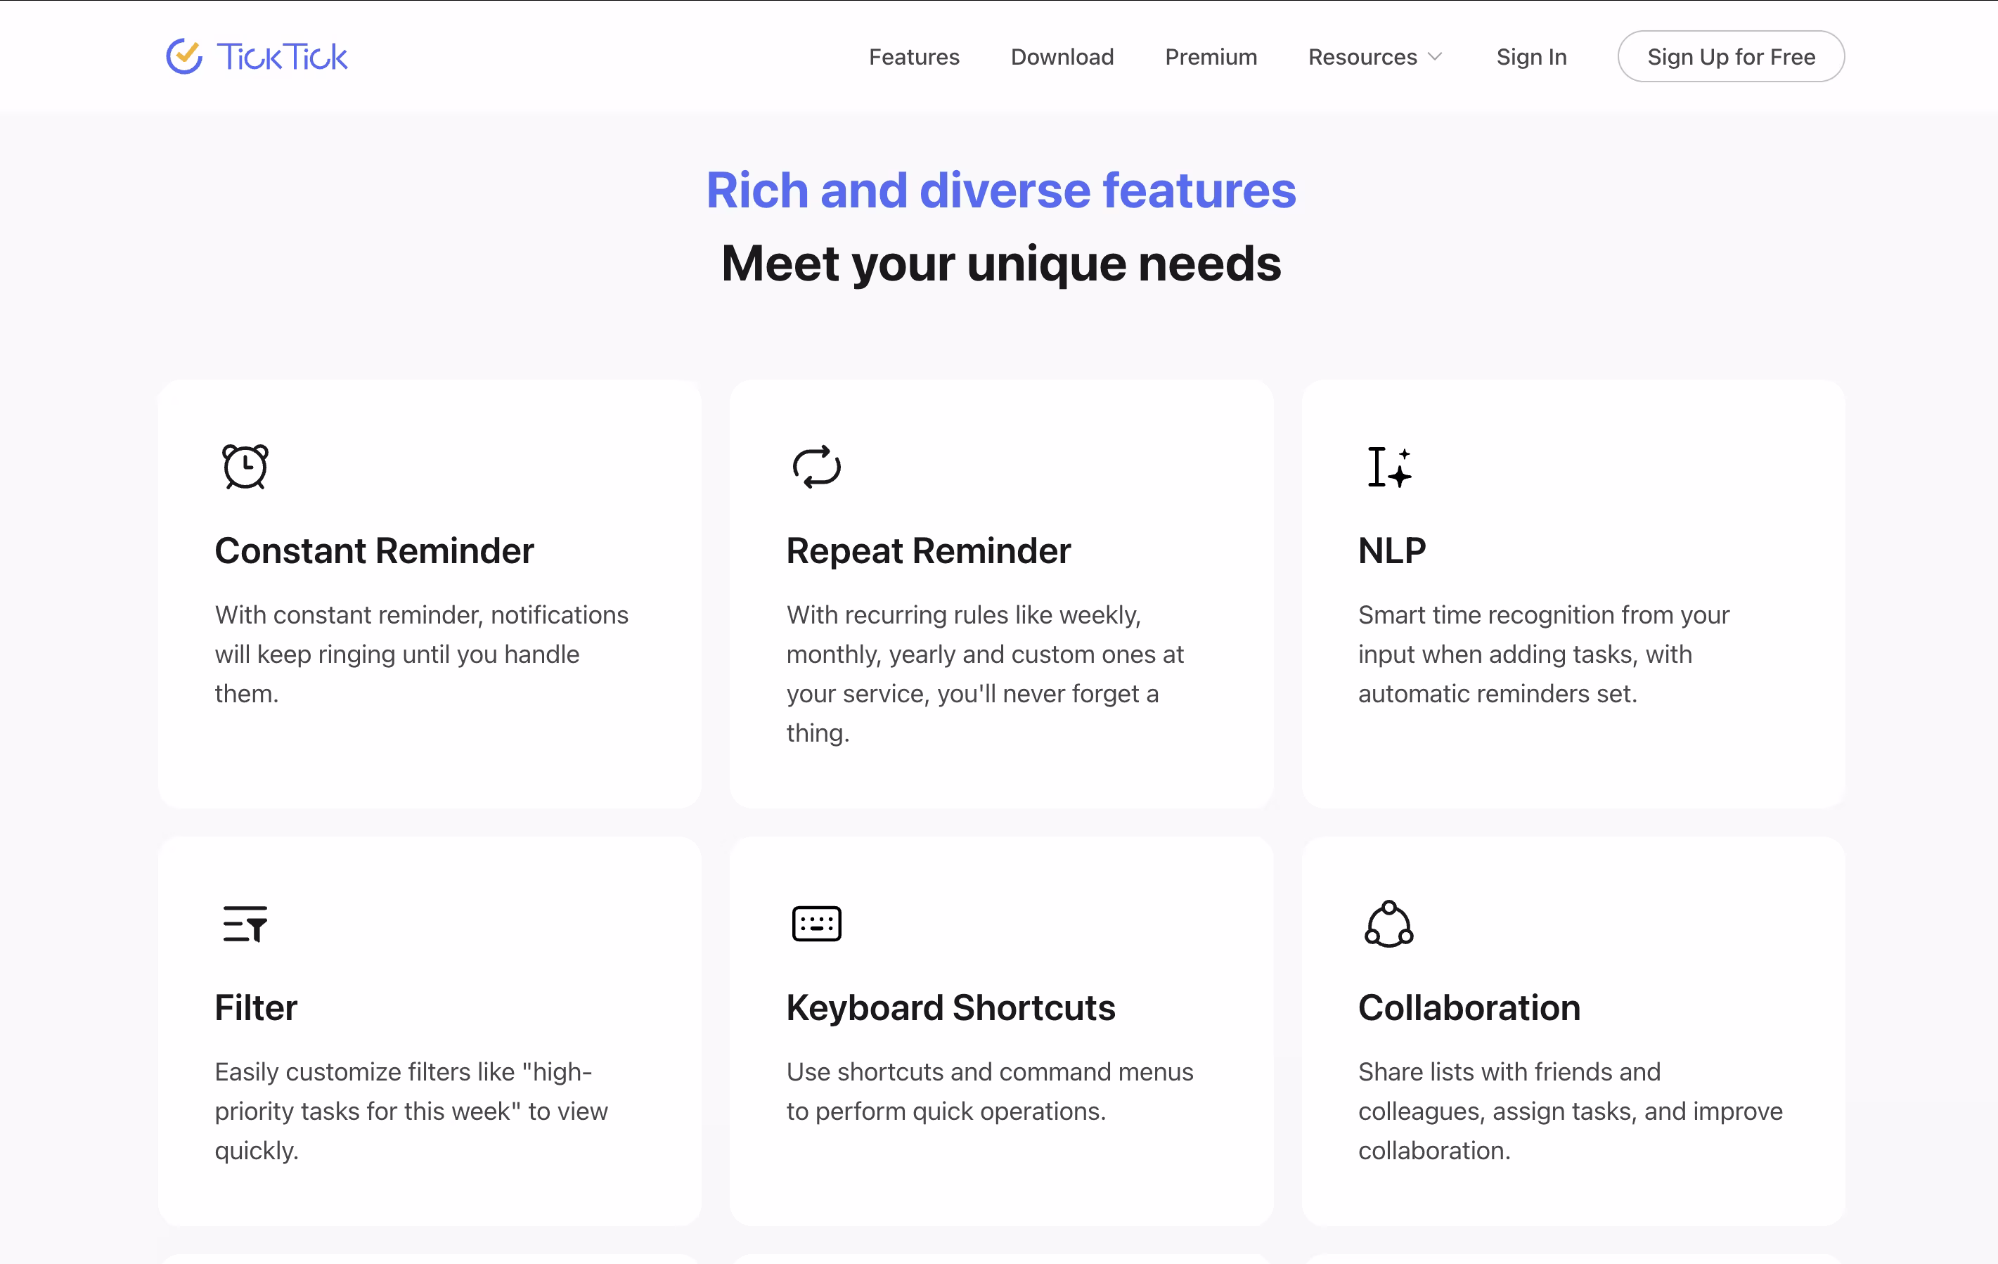Click the NLP smart text-input icon
This screenshot has width=1998, height=1264.
click(x=1389, y=466)
